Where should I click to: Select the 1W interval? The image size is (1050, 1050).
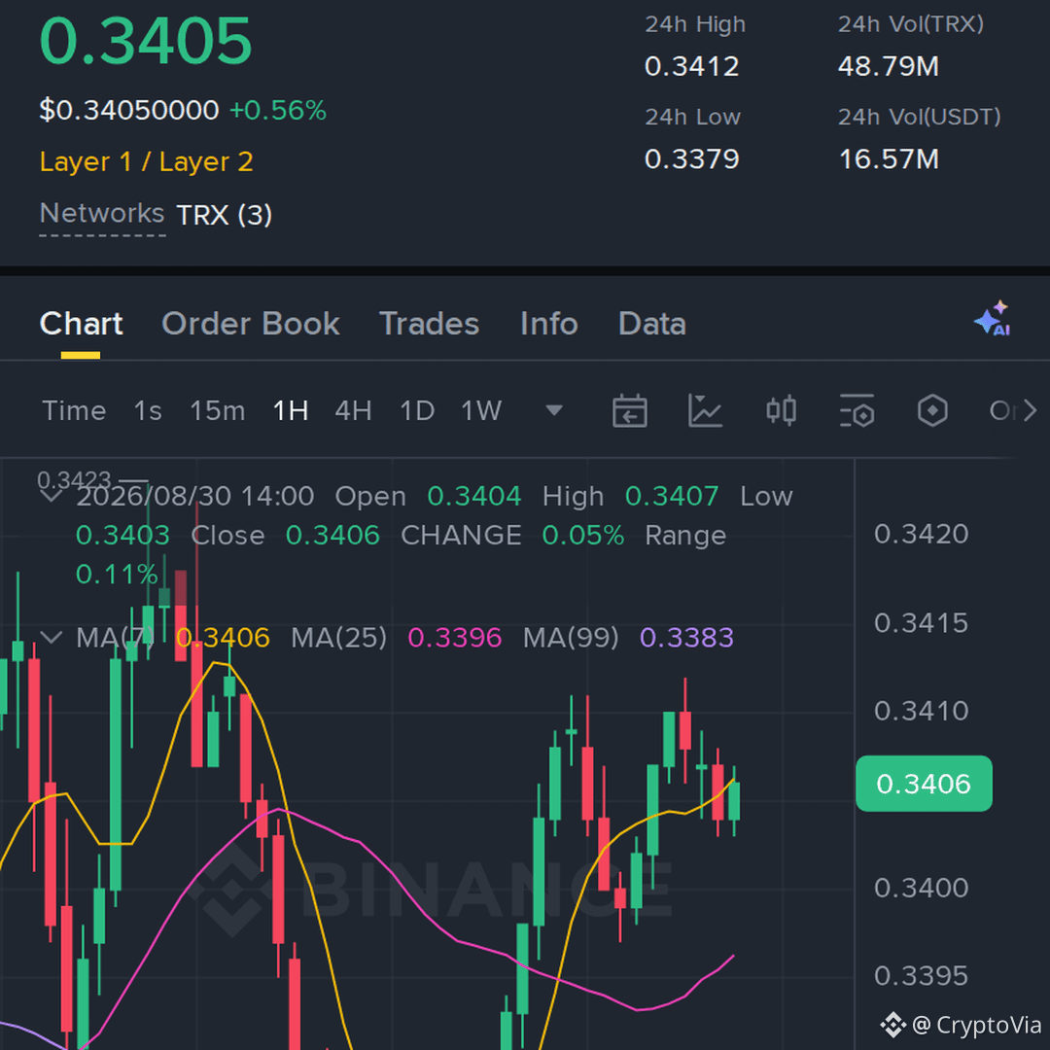(481, 410)
